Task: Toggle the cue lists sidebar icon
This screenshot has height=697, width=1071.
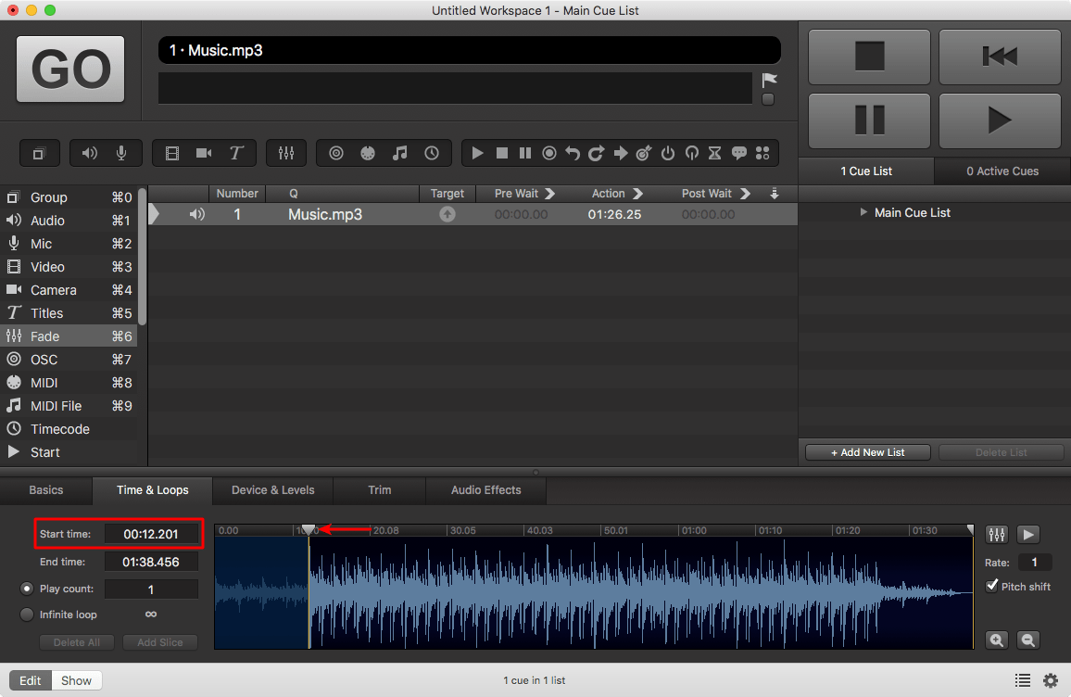Action: pyautogui.click(x=1023, y=680)
